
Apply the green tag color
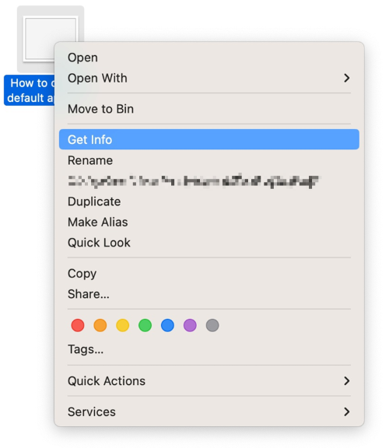pos(145,325)
